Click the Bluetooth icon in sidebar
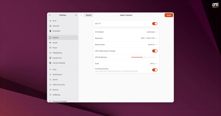Image resolution: width=221 pixels, height=116 pixels. click(x=50, y=31)
